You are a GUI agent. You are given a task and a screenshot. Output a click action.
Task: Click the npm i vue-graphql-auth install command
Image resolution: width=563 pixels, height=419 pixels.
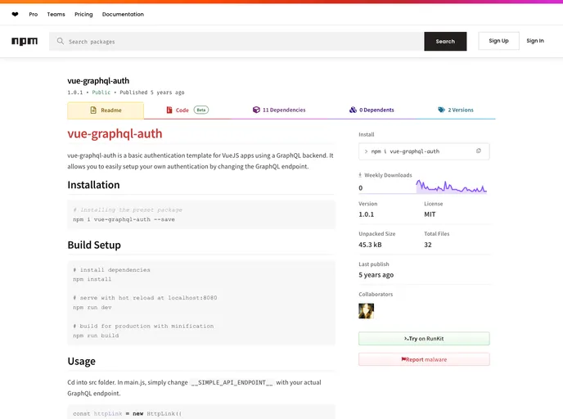405,151
